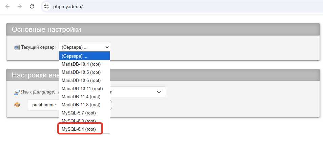Click the Язык (Language) label
The image size is (323, 148).
[38, 92]
